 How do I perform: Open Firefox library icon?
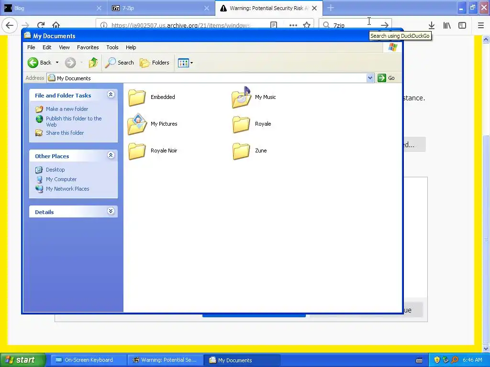(447, 25)
